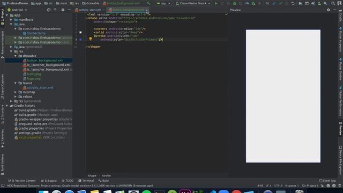Click the Git update project arrow icon

pos(274,3)
